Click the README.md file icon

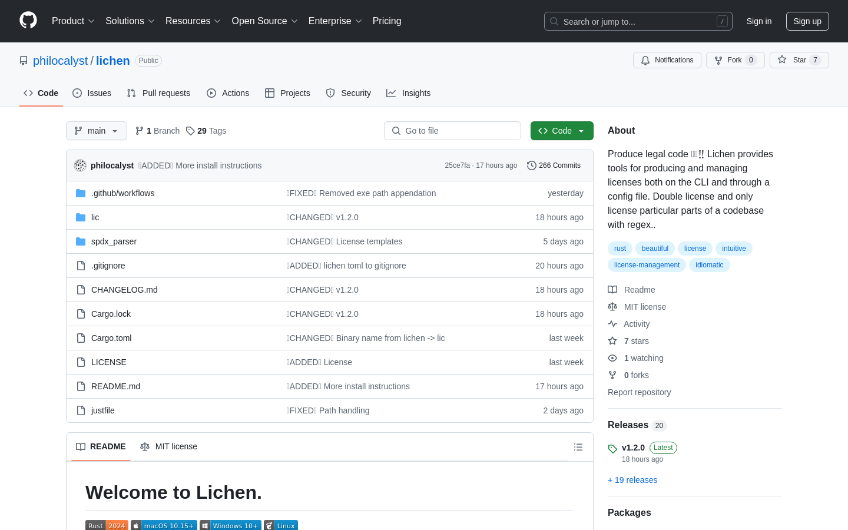pyautogui.click(x=81, y=386)
